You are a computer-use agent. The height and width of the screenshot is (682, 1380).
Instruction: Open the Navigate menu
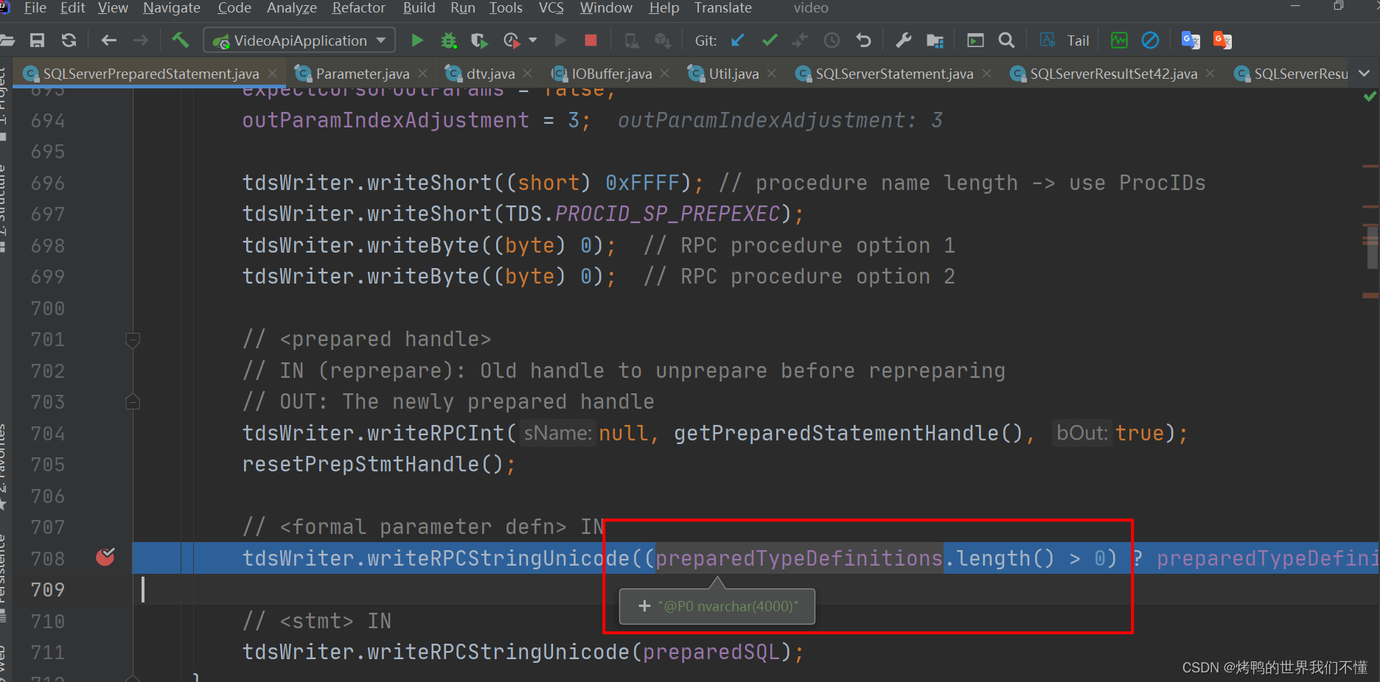[x=172, y=8]
